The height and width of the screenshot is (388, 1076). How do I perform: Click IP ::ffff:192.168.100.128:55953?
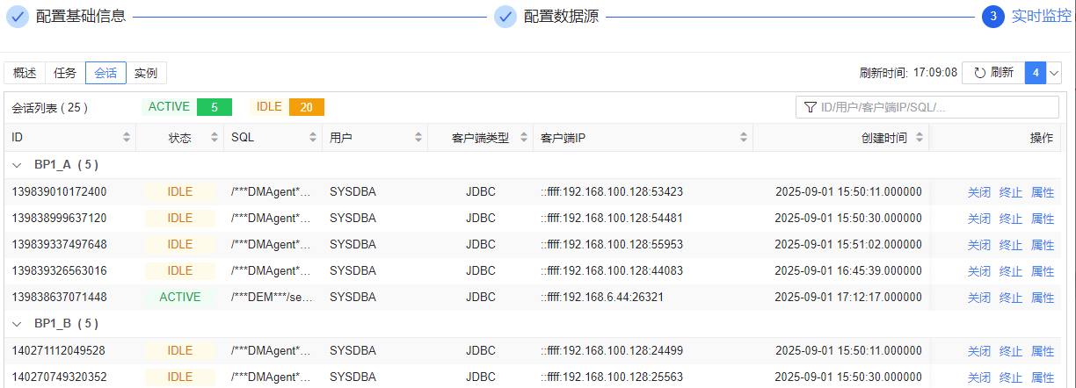(x=612, y=245)
